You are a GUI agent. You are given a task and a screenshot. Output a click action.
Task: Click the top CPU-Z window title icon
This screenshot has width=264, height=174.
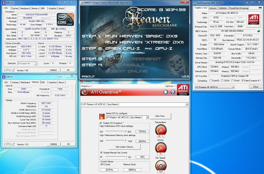pyautogui.click(x=3, y=3)
